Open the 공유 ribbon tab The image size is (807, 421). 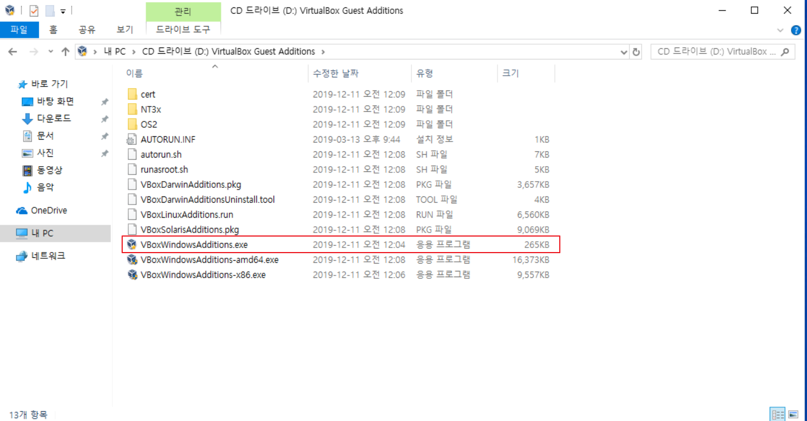(x=87, y=30)
